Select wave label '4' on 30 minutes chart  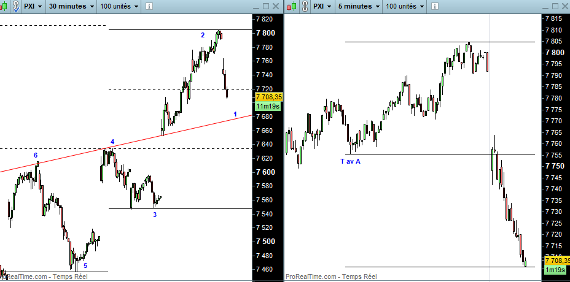[112, 142]
